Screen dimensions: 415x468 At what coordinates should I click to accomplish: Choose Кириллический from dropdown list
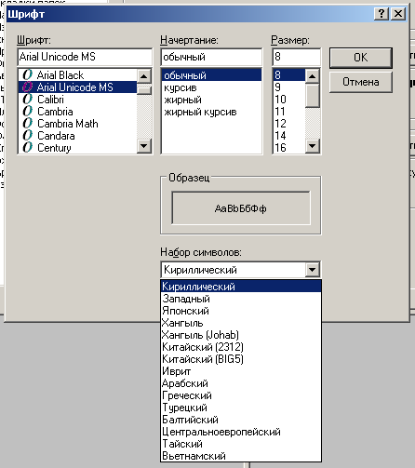241,287
